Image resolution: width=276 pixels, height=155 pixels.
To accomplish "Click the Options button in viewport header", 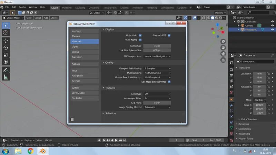I will click(220, 13).
